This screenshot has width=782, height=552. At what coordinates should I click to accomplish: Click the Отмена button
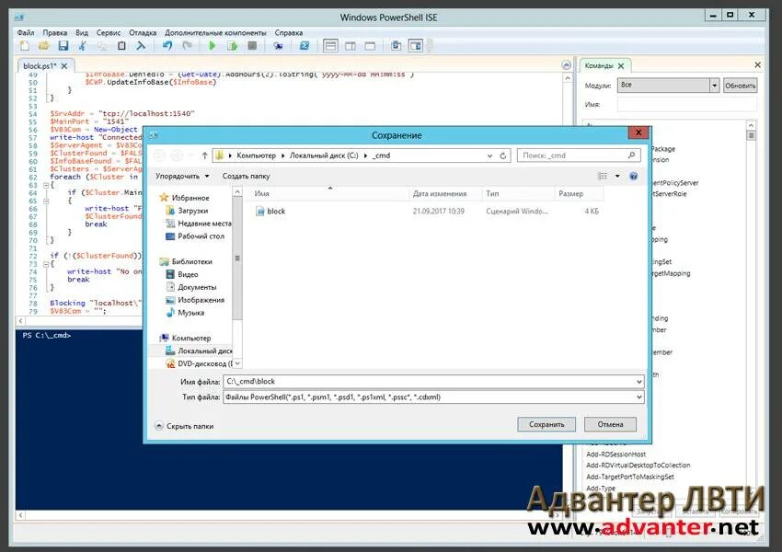tap(611, 424)
